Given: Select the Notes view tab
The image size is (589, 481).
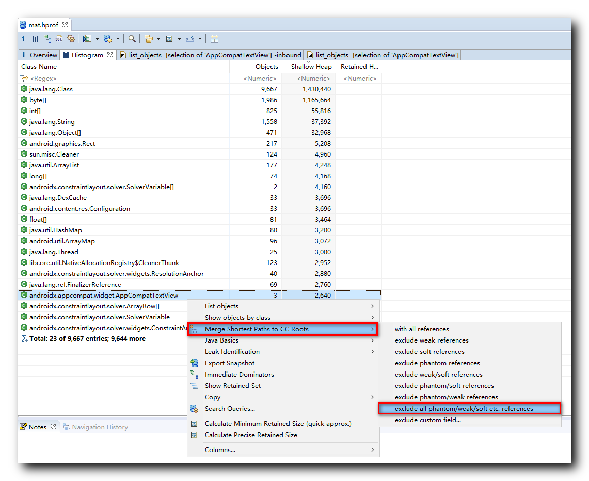Looking at the screenshot, I should coord(38,427).
